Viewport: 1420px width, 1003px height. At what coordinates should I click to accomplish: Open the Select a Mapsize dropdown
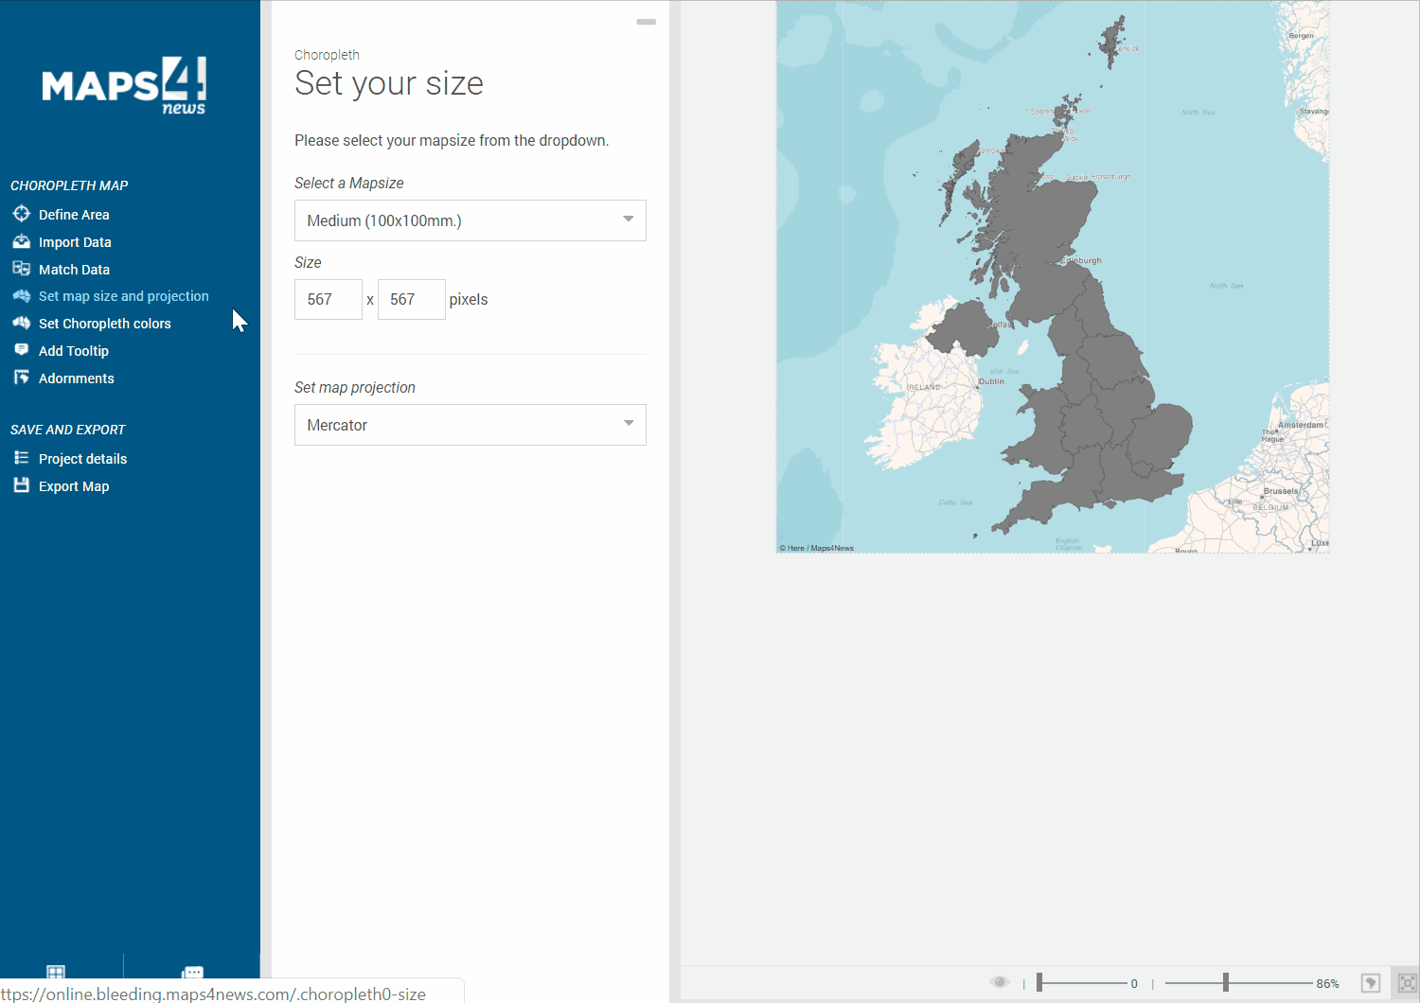[470, 220]
